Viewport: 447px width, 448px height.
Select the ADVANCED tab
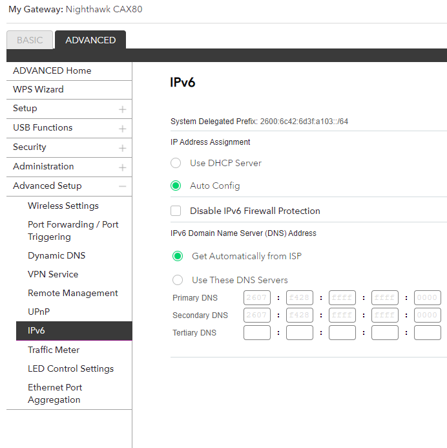click(90, 40)
